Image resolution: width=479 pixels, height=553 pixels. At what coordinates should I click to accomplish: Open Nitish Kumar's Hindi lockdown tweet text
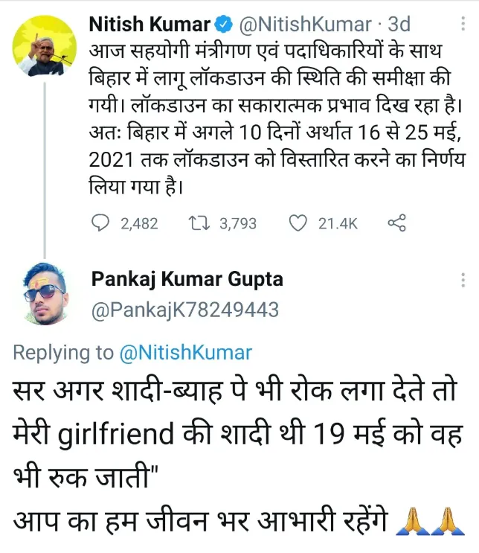coord(277,119)
